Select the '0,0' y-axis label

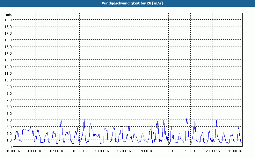[x=9, y=147]
